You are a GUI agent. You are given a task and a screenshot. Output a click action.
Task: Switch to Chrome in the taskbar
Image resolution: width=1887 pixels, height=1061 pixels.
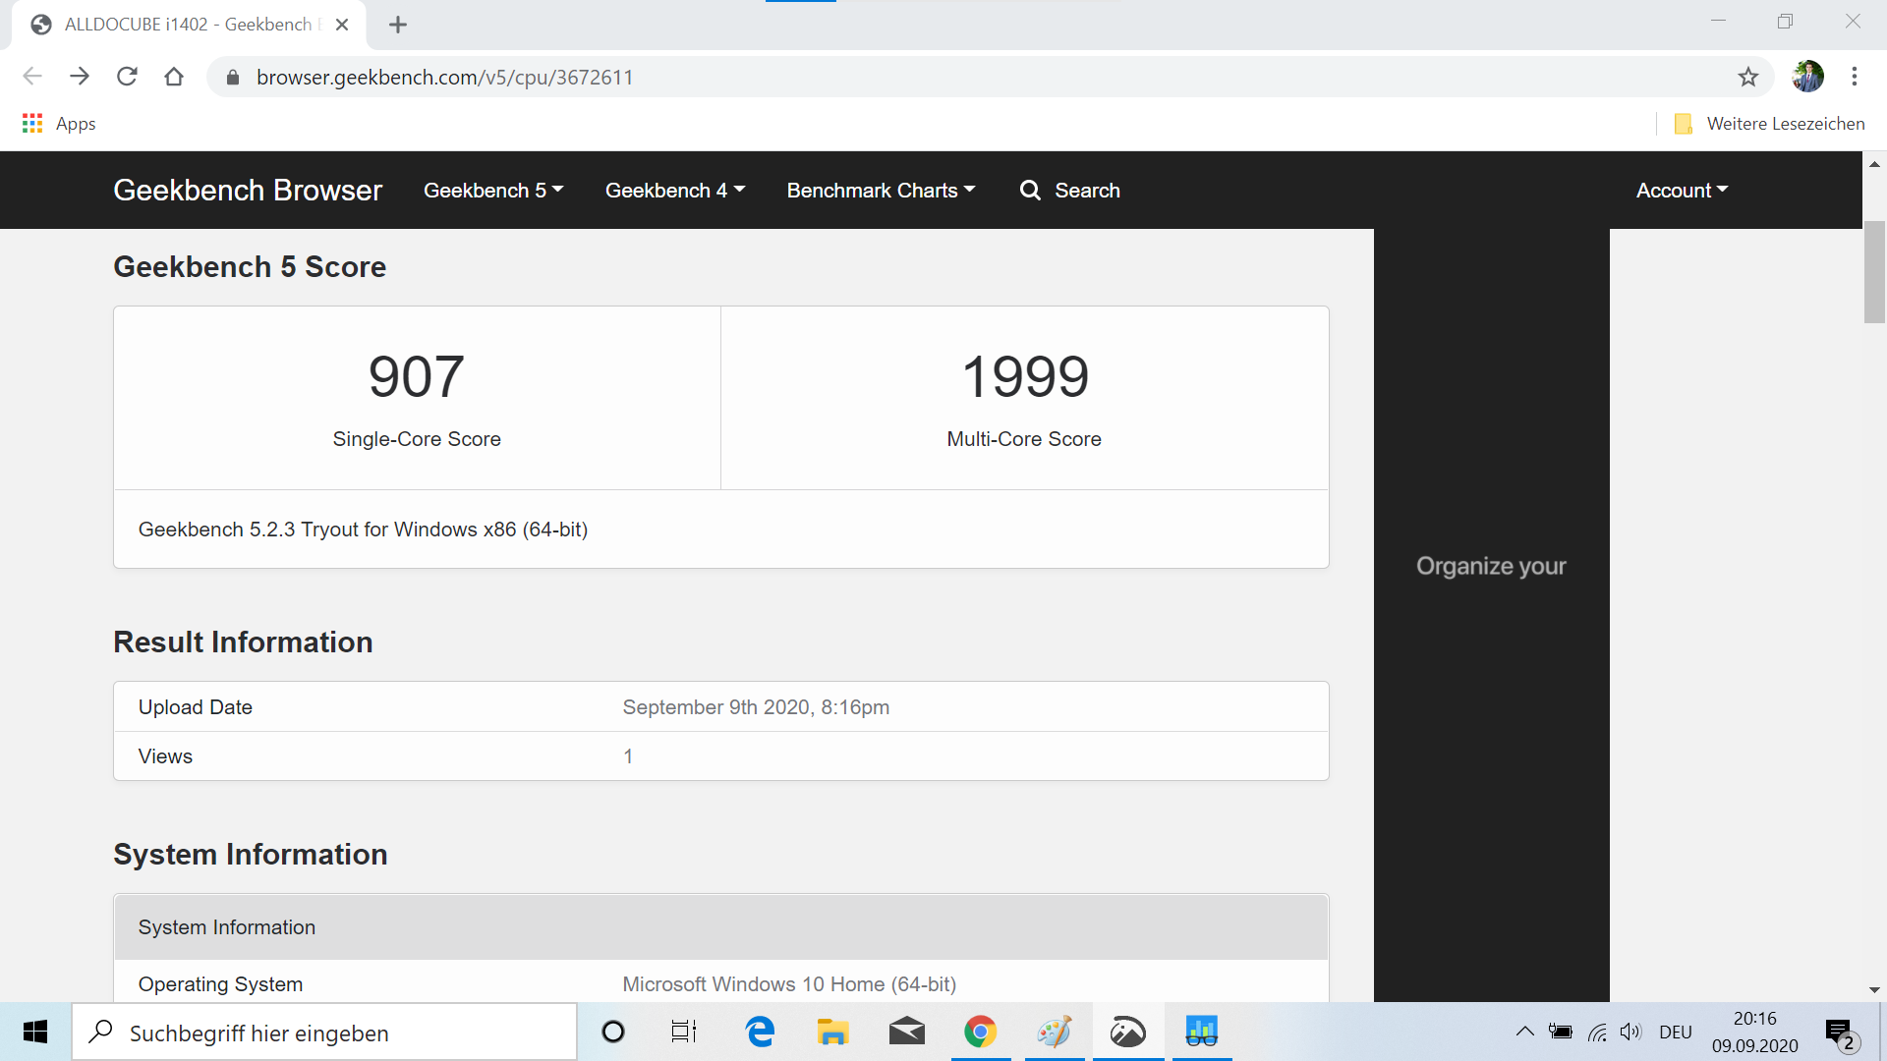point(980,1032)
